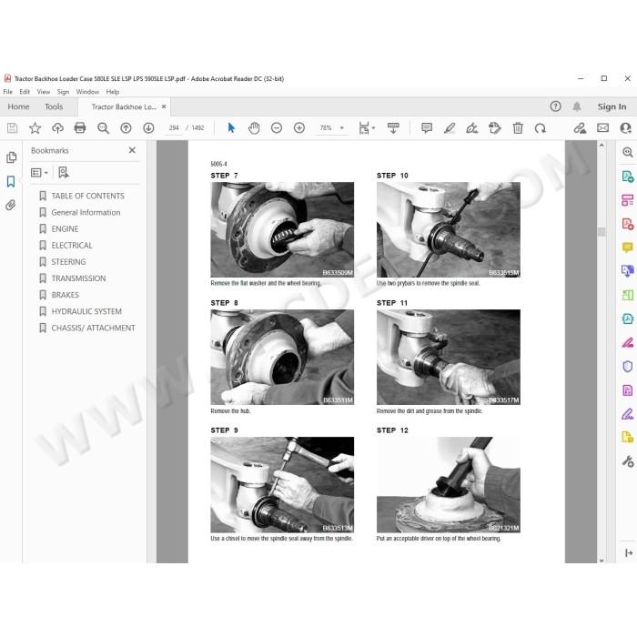The height and width of the screenshot is (637, 637).
Task: Open the Comment tool in right pane
Action: point(628,248)
